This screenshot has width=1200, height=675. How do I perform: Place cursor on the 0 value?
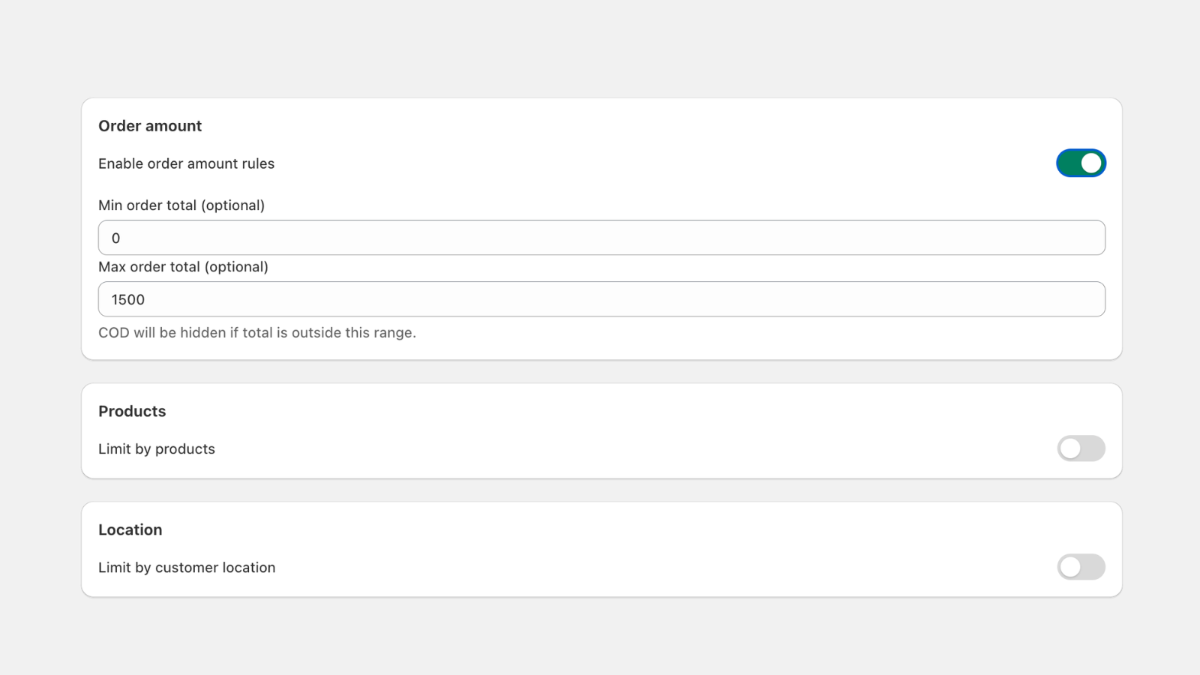(116, 238)
